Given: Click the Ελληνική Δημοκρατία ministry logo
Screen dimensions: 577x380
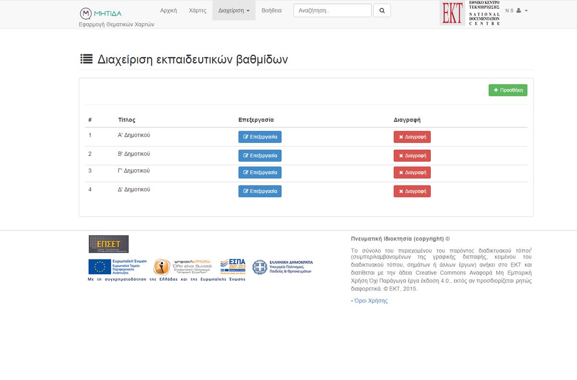Looking at the screenshot, I should (283, 267).
